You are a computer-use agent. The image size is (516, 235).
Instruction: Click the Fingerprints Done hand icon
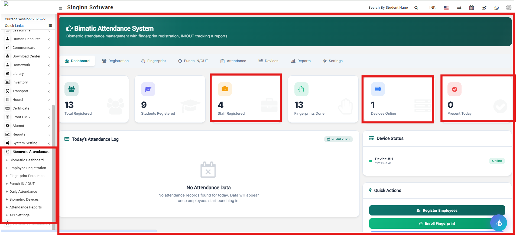(x=301, y=89)
